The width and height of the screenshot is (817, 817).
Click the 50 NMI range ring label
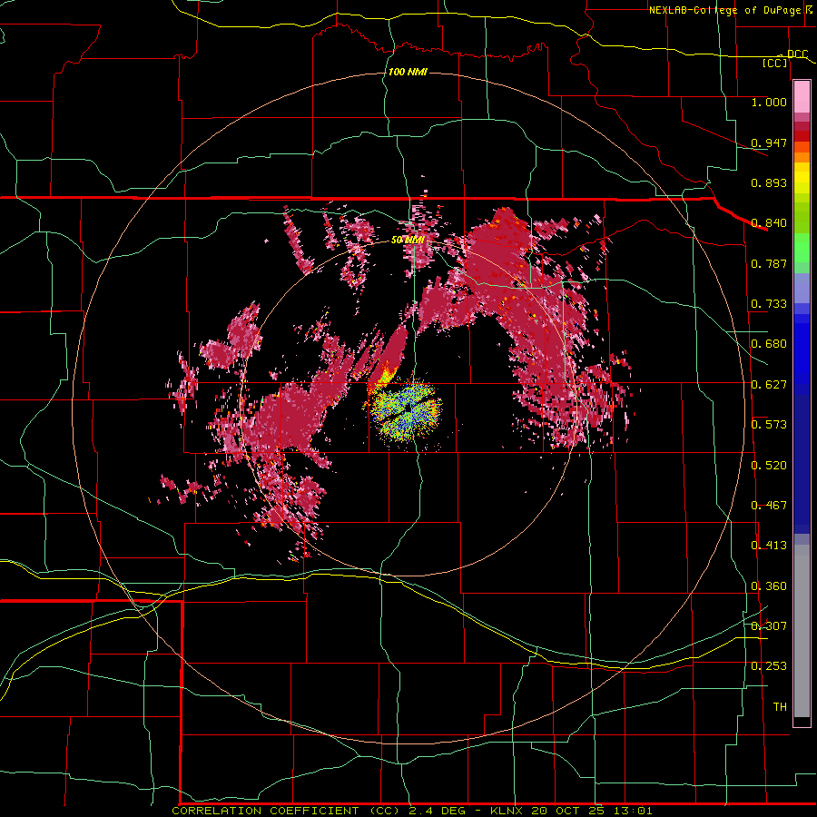click(x=408, y=240)
